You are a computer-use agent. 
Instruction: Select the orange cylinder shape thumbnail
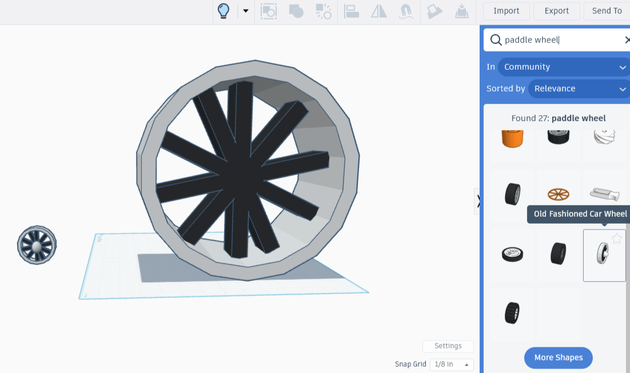(x=512, y=139)
